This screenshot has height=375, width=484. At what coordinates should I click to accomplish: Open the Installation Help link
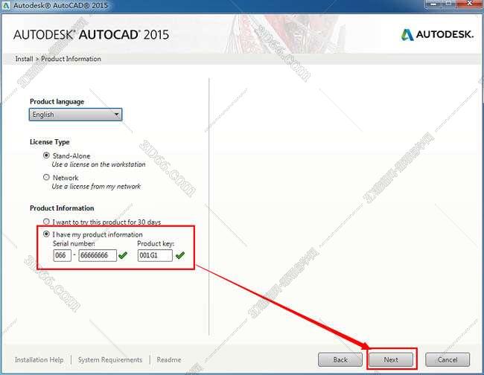[39, 360]
